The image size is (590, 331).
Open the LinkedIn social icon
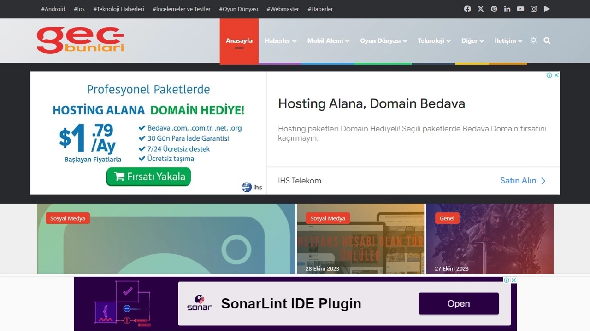coord(507,9)
